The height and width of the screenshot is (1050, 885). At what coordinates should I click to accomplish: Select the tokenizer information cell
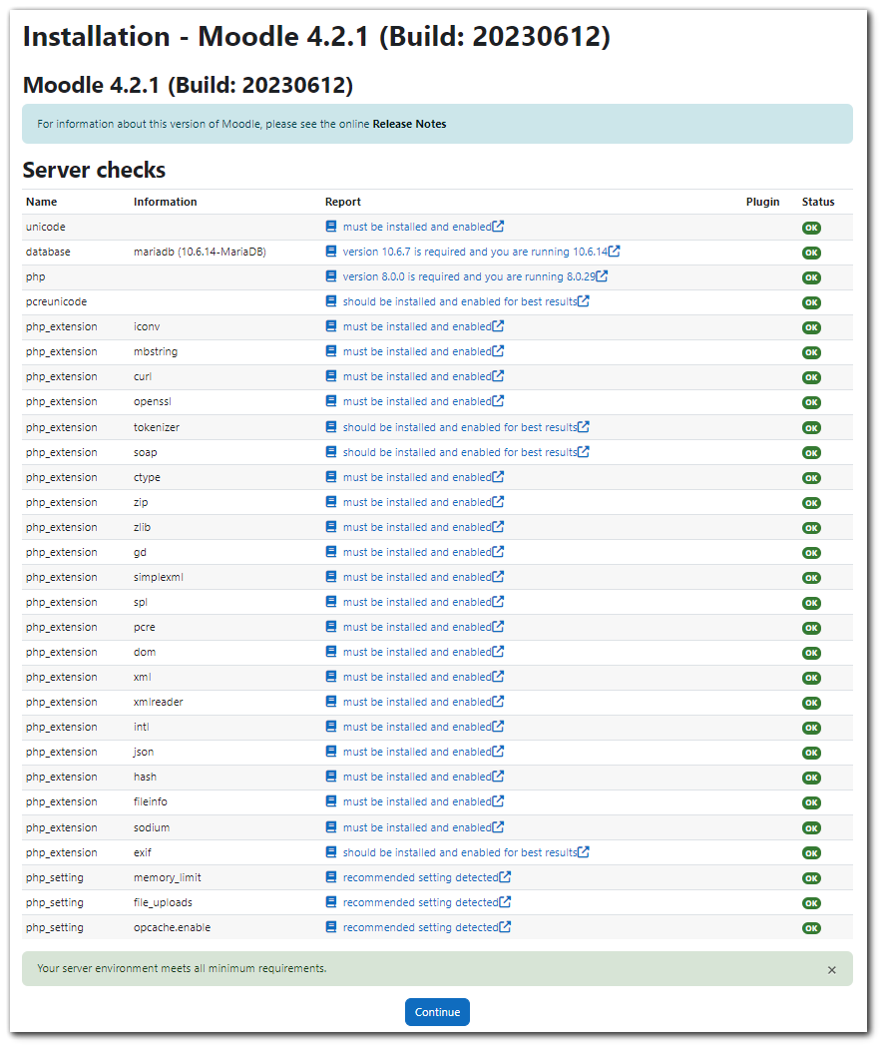[x=156, y=427]
